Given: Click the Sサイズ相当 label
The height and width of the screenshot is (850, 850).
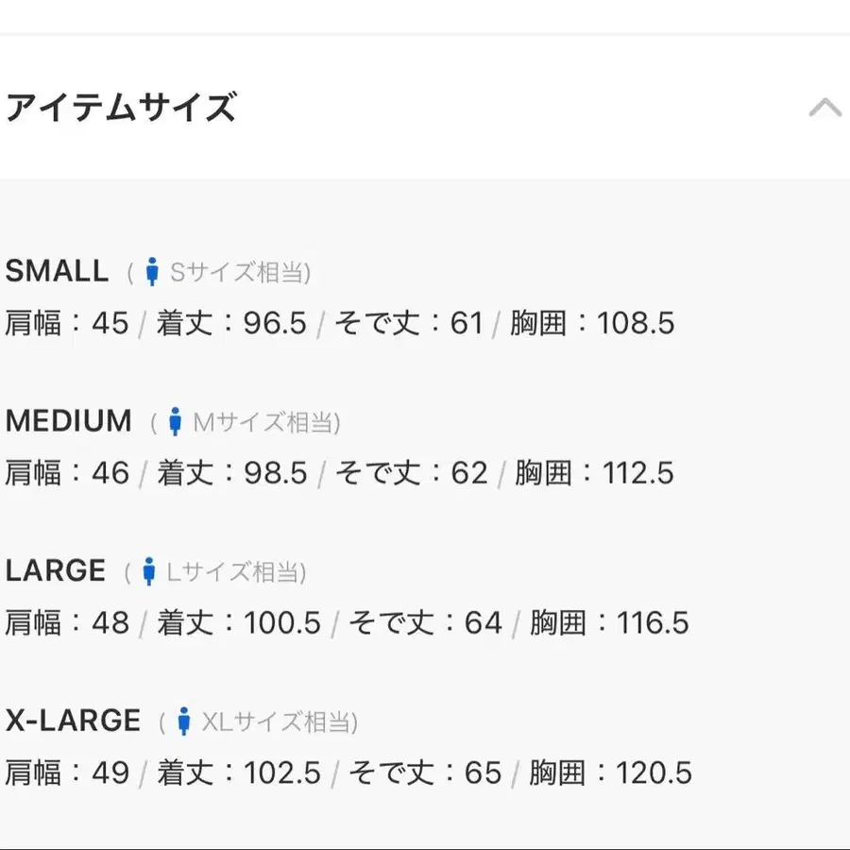Looking at the screenshot, I should click(x=240, y=272).
